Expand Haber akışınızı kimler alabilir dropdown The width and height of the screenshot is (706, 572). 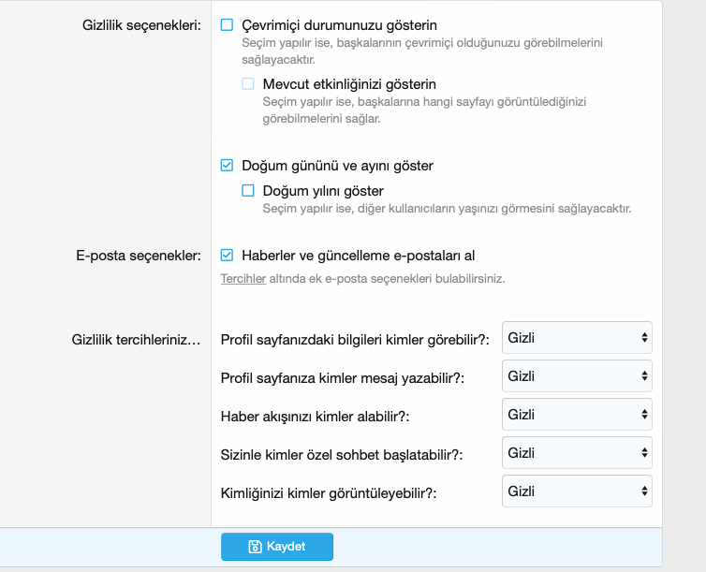point(576,414)
